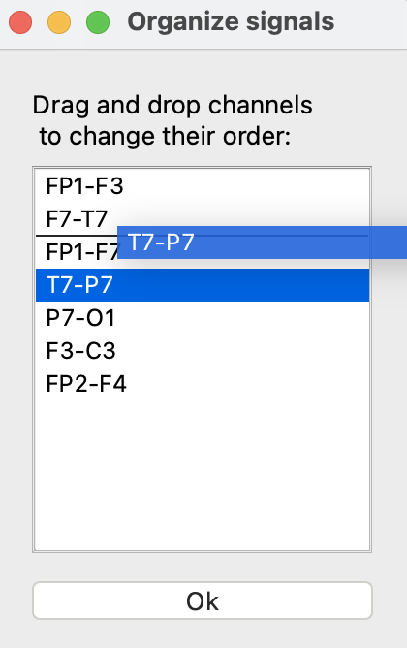Click the highlighted T7-P7 list row
Viewport: 407px width, 648px height.
203,285
